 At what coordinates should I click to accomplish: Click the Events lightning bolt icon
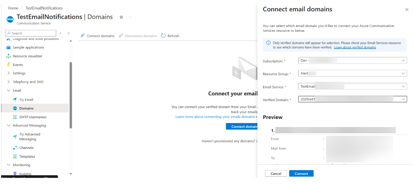[8, 65]
